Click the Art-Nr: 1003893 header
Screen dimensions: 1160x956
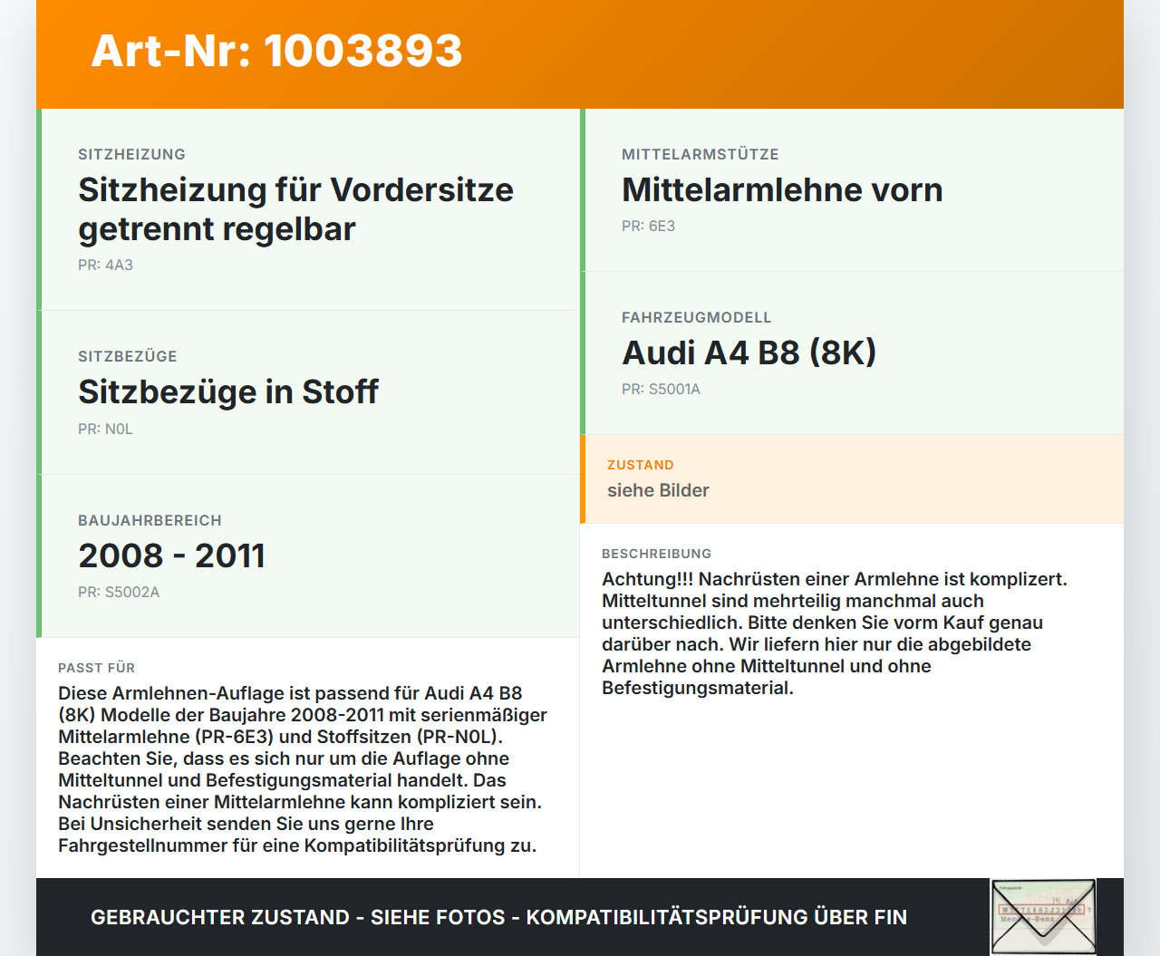(275, 52)
